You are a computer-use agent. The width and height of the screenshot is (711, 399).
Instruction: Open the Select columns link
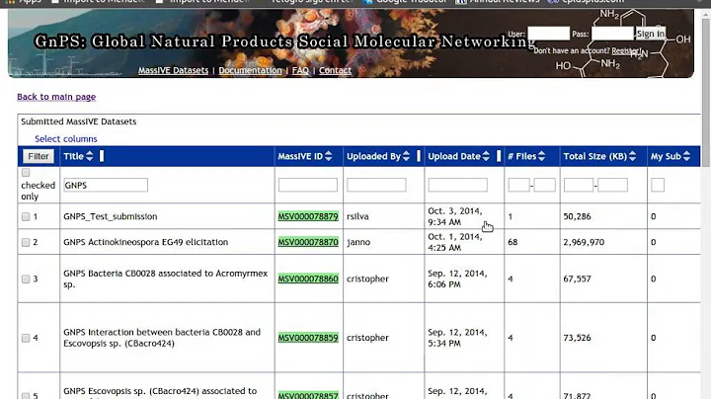click(x=66, y=138)
